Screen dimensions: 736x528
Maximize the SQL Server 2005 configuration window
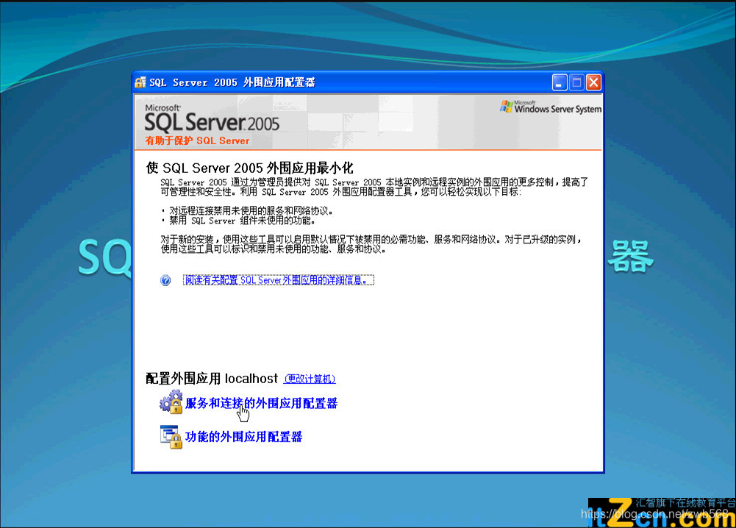click(x=576, y=82)
